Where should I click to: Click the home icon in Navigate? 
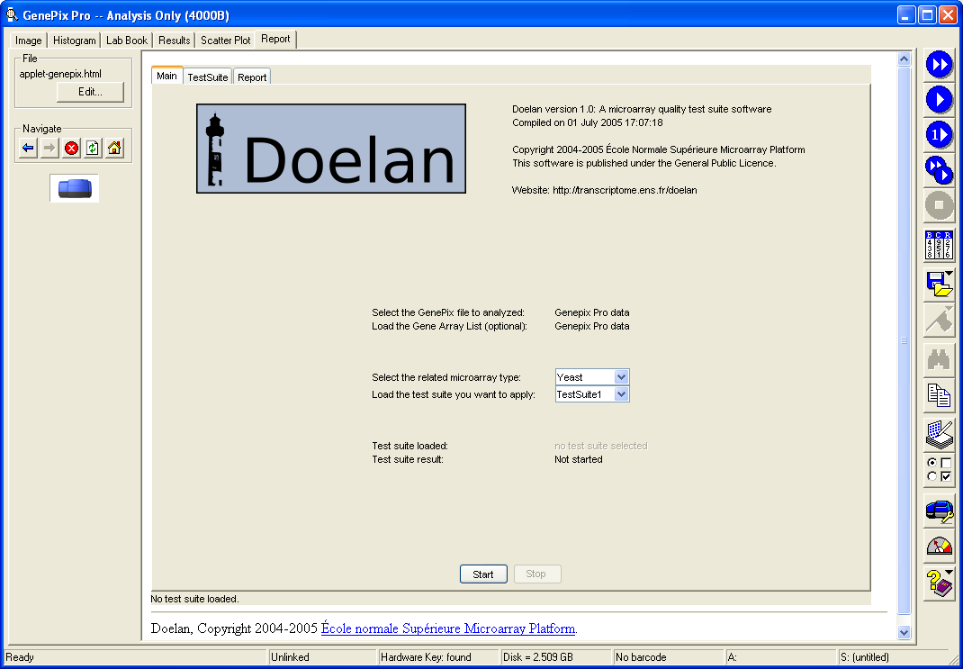[114, 148]
